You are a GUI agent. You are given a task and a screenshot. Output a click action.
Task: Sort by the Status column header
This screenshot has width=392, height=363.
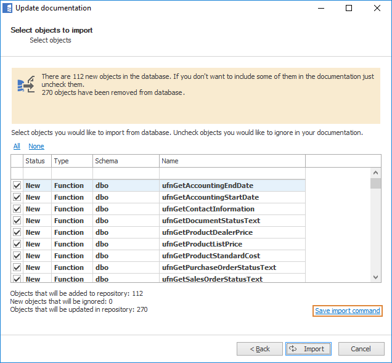36,161
